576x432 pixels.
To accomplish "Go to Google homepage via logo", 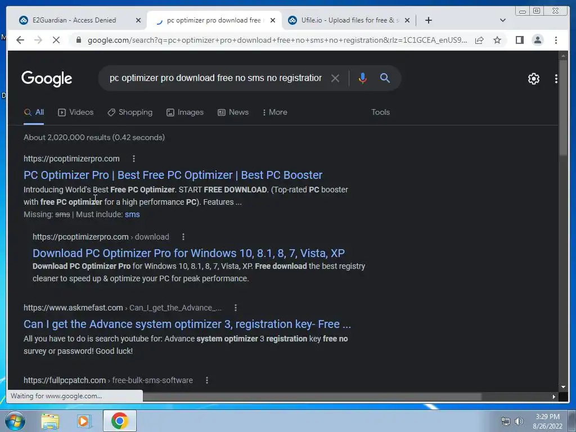I will 47,79.
